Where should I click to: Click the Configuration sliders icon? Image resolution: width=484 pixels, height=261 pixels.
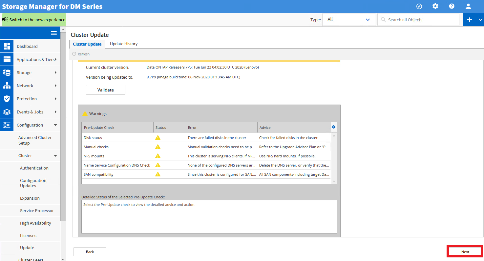click(x=7, y=125)
